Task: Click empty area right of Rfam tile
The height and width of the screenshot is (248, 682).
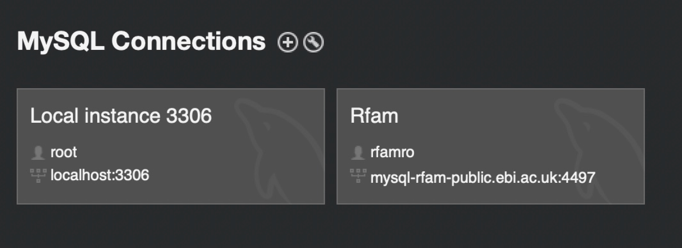Action: click(663, 146)
